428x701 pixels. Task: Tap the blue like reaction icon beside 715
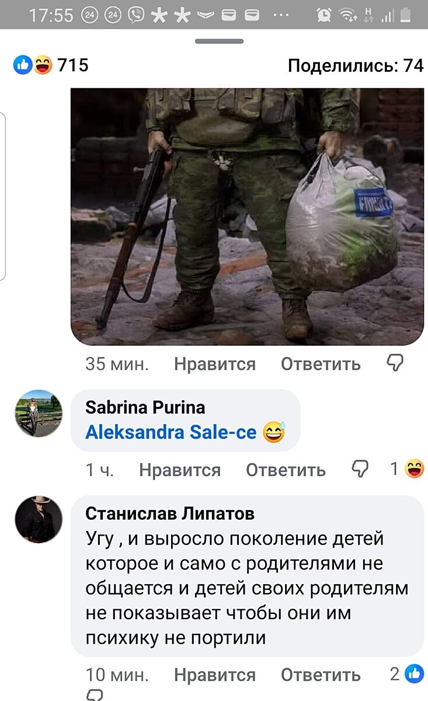23,65
